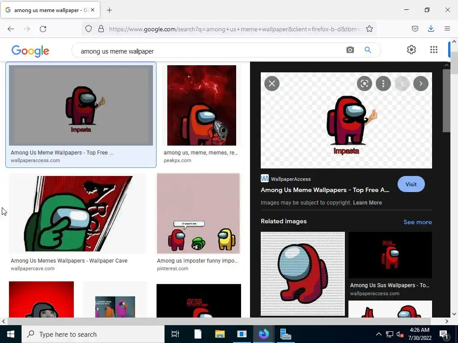Open Google quick settings gear
The height and width of the screenshot is (343, 458).
point(411,50)
